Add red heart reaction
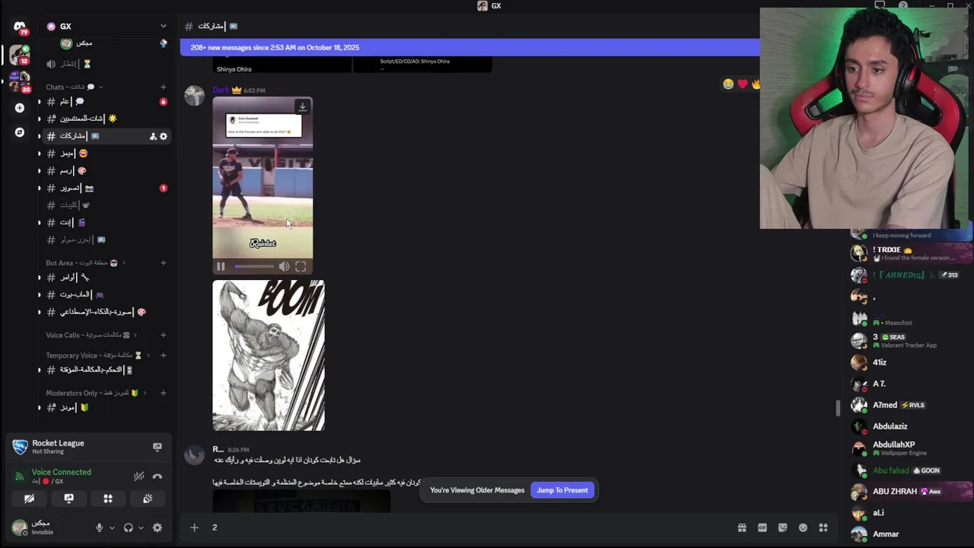The height and width of the screenshot is (548, 974). pyautogui.click(x=743, y=84)
